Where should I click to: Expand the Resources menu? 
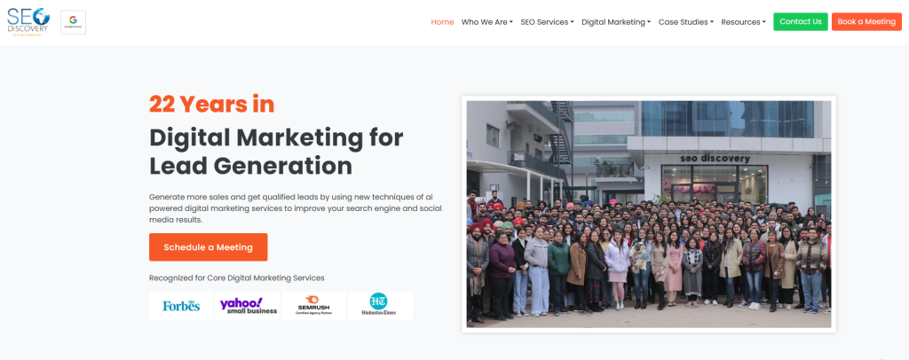743,22
